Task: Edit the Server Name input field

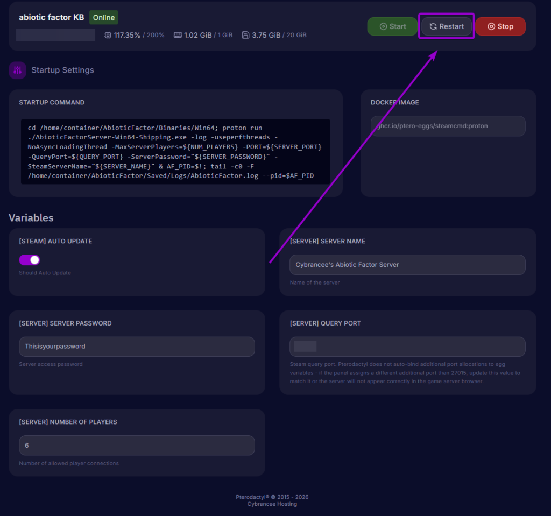Action: [x=407, y=265]
